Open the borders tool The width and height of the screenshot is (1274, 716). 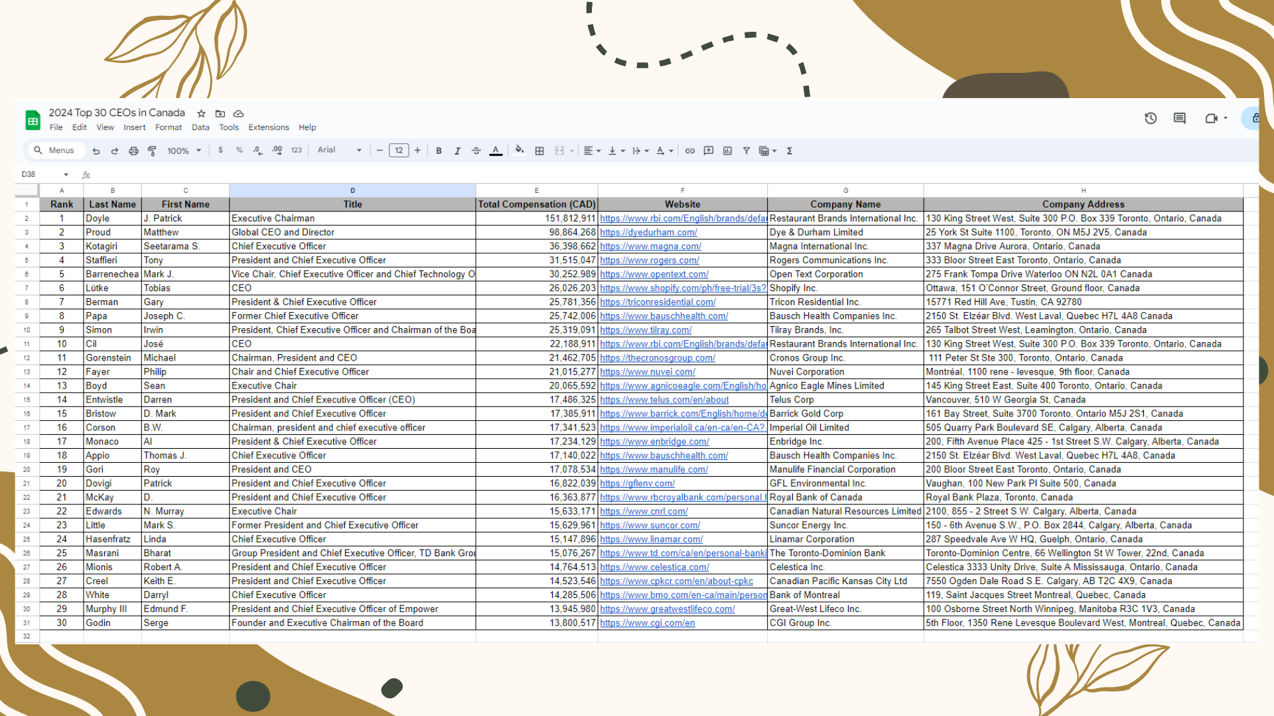coord(539,151)
